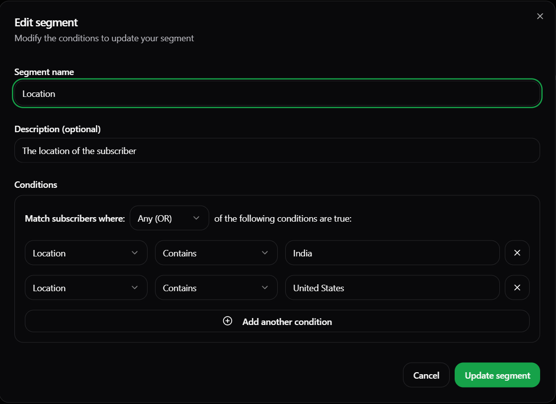This screenshot has width=556, height=404.
Task: Select Add another condition
Action: (277, 321)
